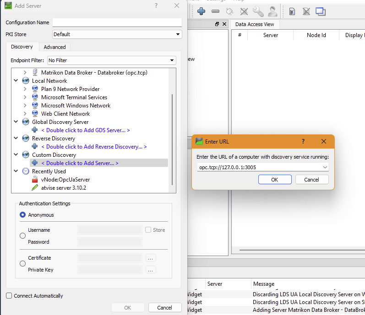365x315 pixels.
Task: Click the Remove Document crossed page icon
Action: pos(306,11)
